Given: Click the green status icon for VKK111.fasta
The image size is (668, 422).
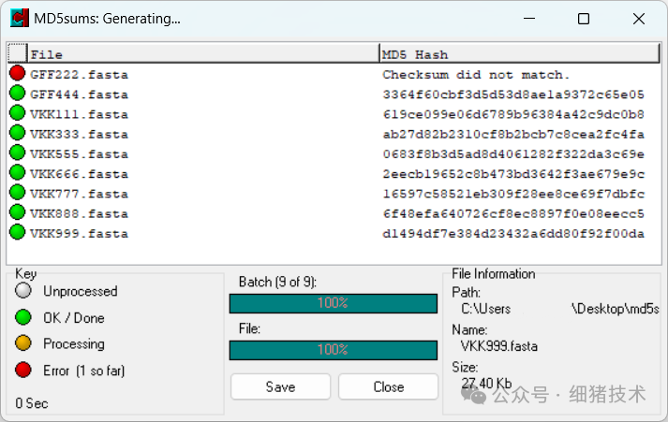Looking at the screenshot, I should [18, 112].
